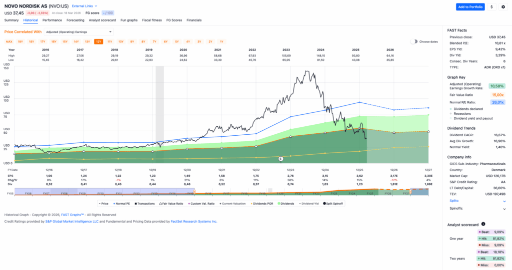Open S&P Global Market Intelligence LLC link
The width and height of the screenshot is (512, 270).
(x=72, y=222)
